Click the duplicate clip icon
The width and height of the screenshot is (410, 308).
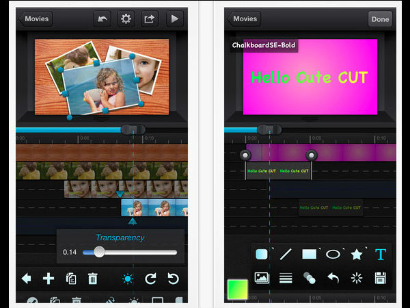coord(71,279)
